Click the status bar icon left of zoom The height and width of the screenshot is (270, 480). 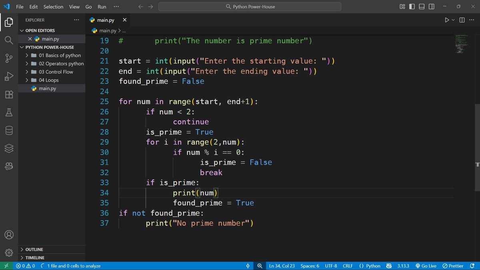(x=248, y=266)
